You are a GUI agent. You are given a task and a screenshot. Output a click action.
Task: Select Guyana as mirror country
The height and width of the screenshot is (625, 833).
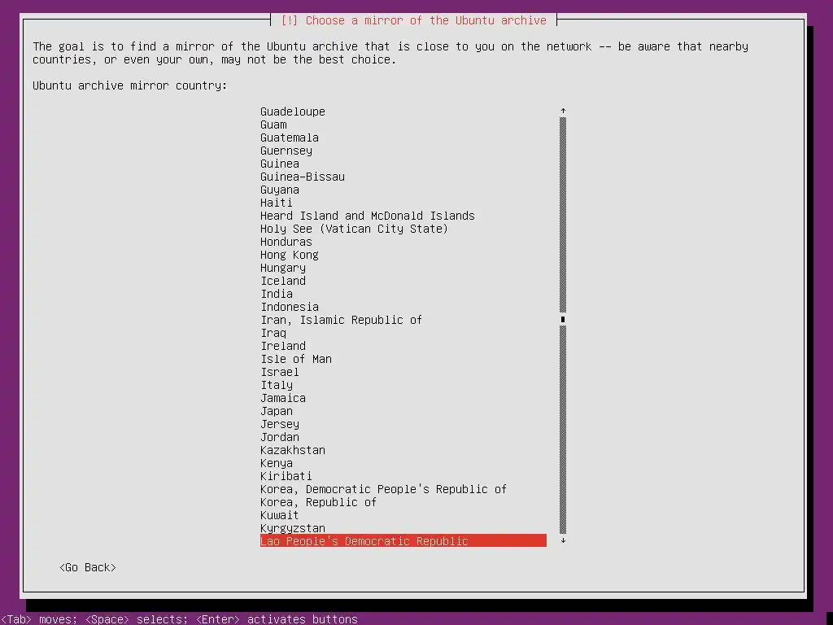coord(280,190)
